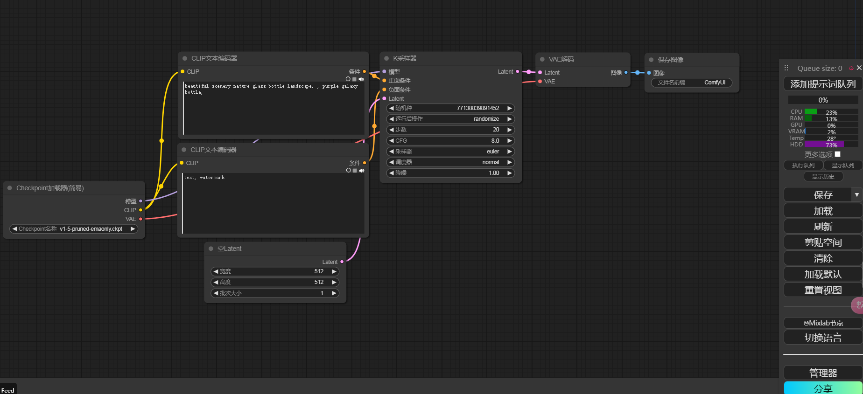Click the CLIP output dot on Checkpoint加载器
863x394 pixels.
[140, 210]
